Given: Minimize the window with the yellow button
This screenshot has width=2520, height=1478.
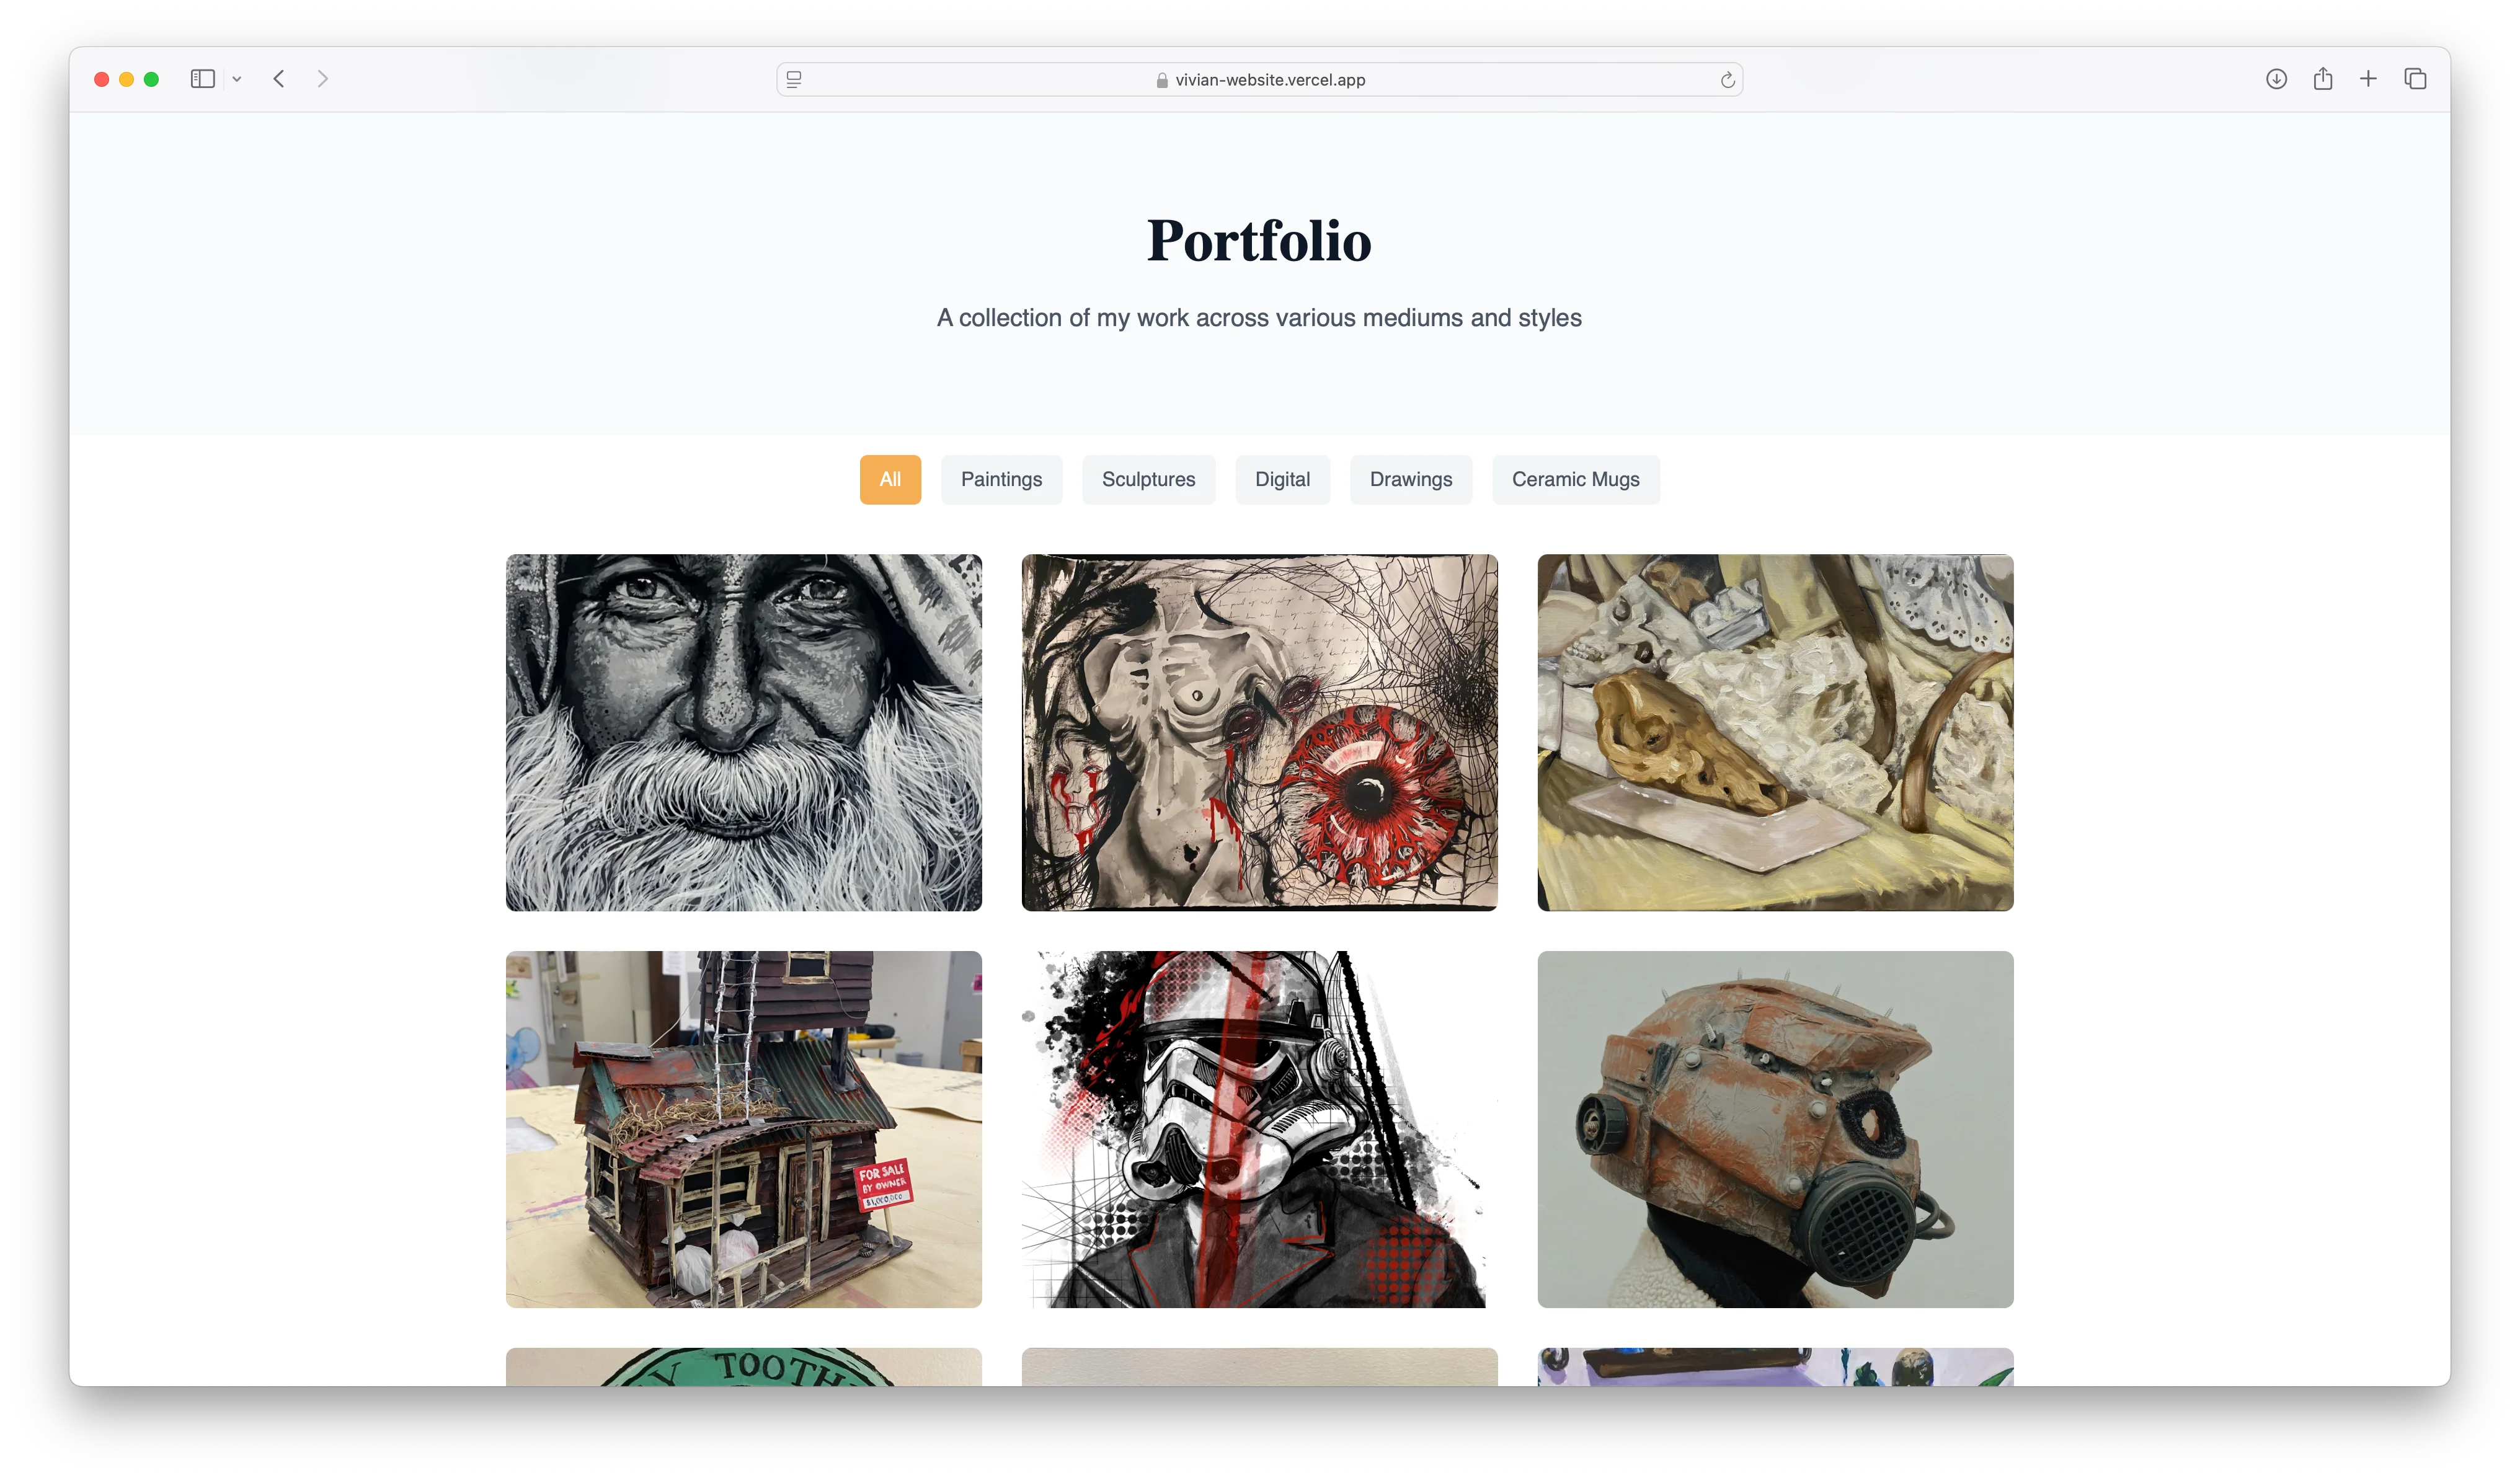Looking at the screenshot, I should (127, 79).
